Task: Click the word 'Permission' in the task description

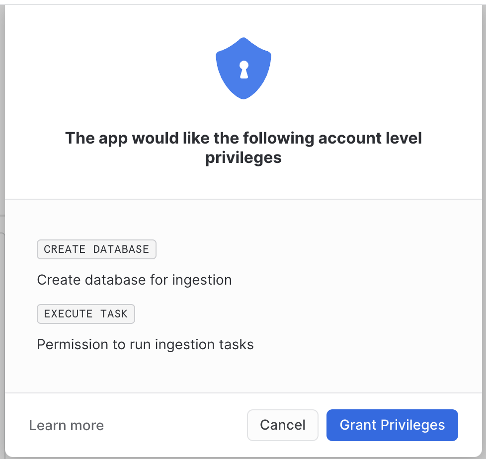Action: coord(69,344)
